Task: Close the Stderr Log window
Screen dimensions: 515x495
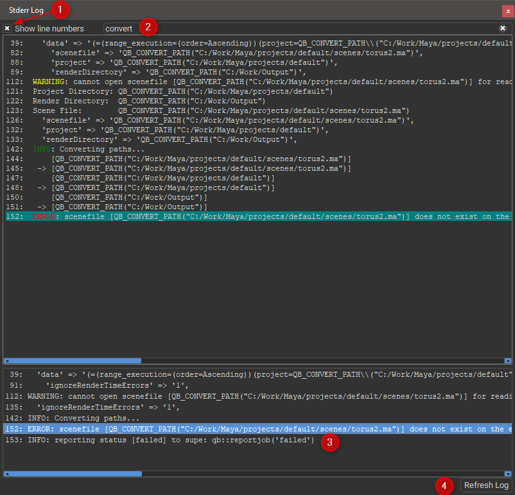Action: coord(507,11)
